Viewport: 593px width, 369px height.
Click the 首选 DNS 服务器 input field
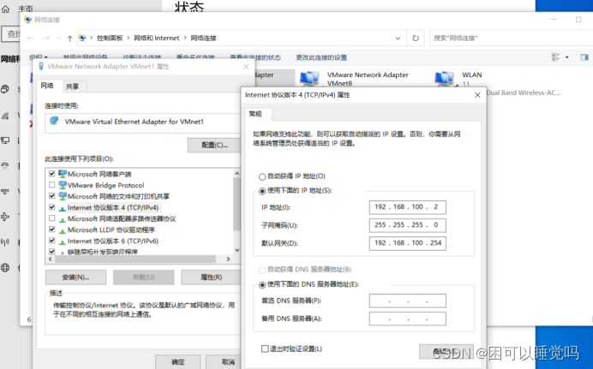pos(408,301)
